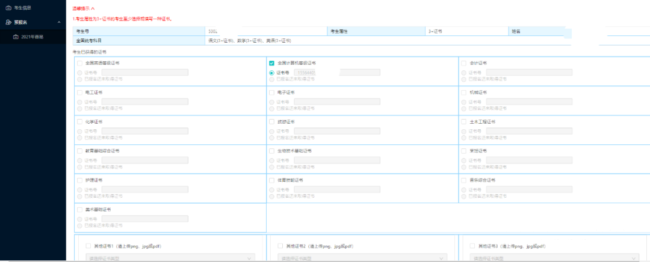
Task: Click the 预报名 sidebar icon
Action: pos(8,22)
